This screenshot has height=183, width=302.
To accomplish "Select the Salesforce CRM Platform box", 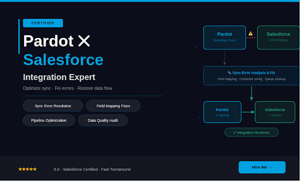I will tap(278, 37).
